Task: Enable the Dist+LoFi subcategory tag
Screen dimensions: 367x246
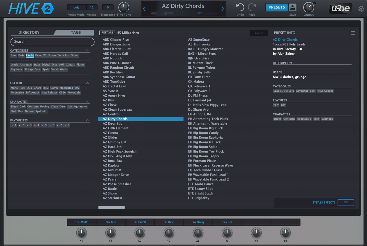Action: click(58, 65)
